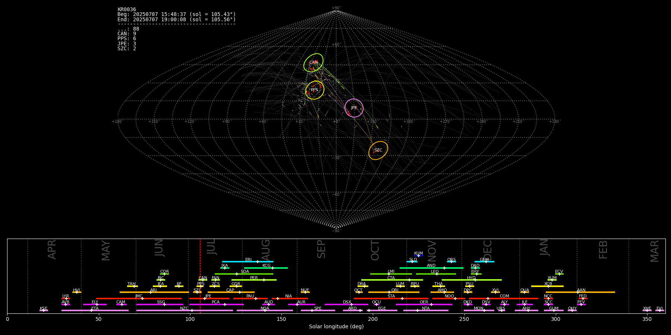The height and width of the screenshot is (335, 671).
Task: Click the 'Solar longitude (deg)' axis title
Action: click(x=336, y=327)
